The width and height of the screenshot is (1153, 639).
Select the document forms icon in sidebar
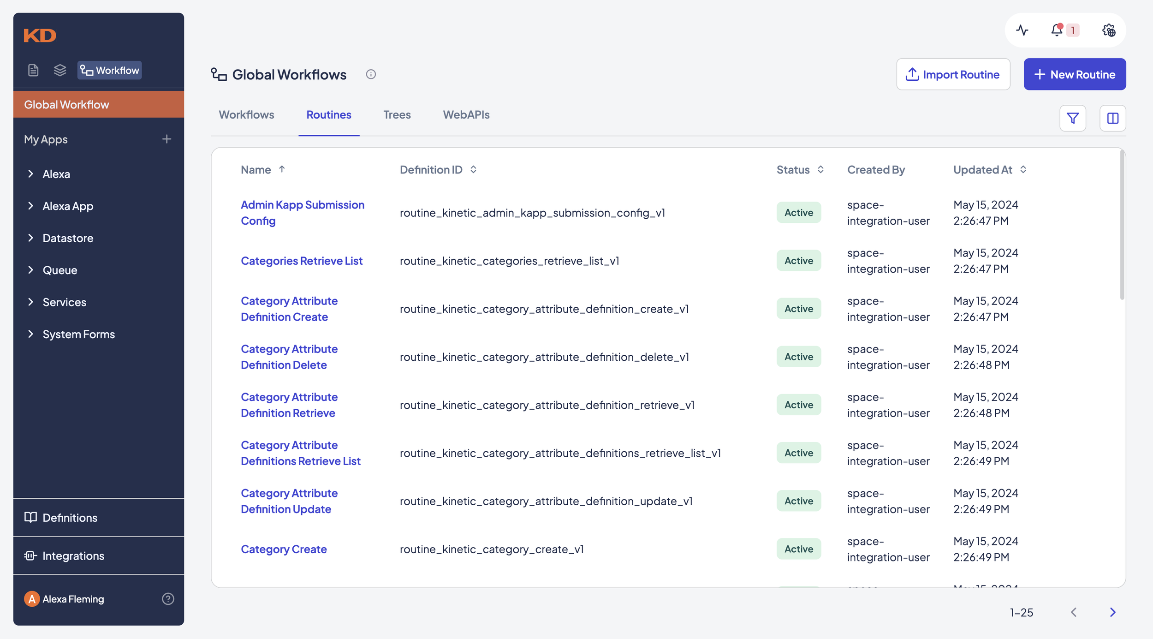pos(33,70)
